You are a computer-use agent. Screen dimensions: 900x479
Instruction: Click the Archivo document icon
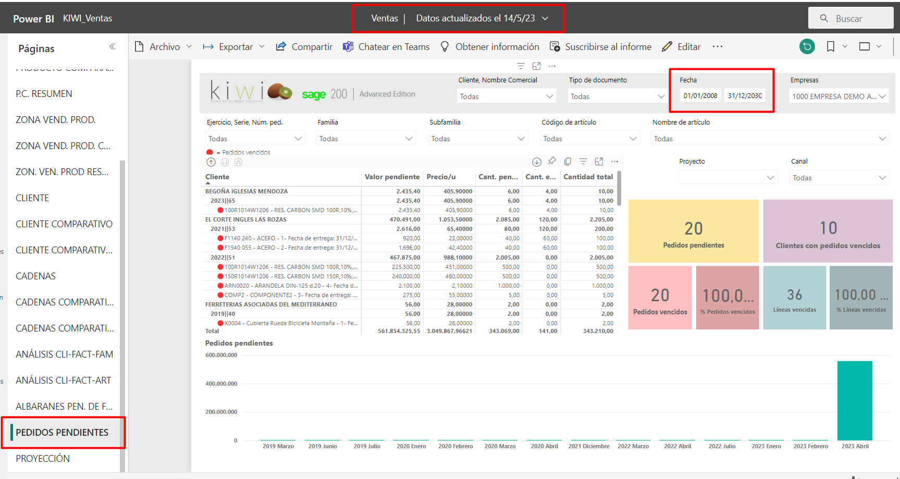coord(139,47)
